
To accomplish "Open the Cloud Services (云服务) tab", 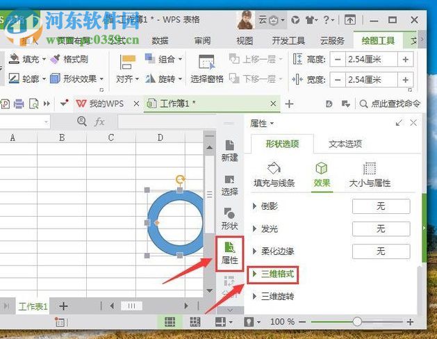I will (332, 41).
